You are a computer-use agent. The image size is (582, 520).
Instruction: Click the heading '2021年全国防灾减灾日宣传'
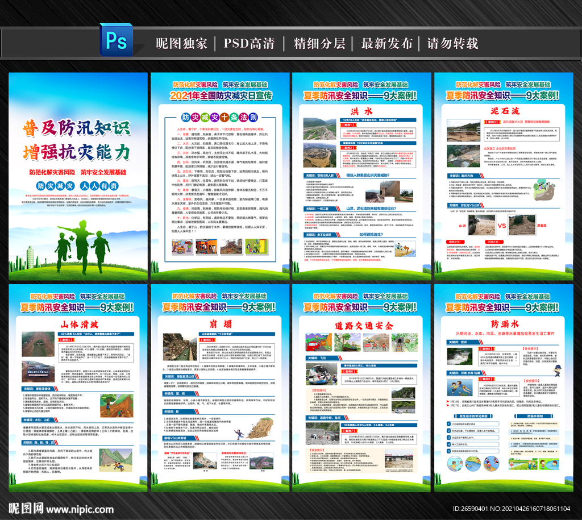pos(221,96)
